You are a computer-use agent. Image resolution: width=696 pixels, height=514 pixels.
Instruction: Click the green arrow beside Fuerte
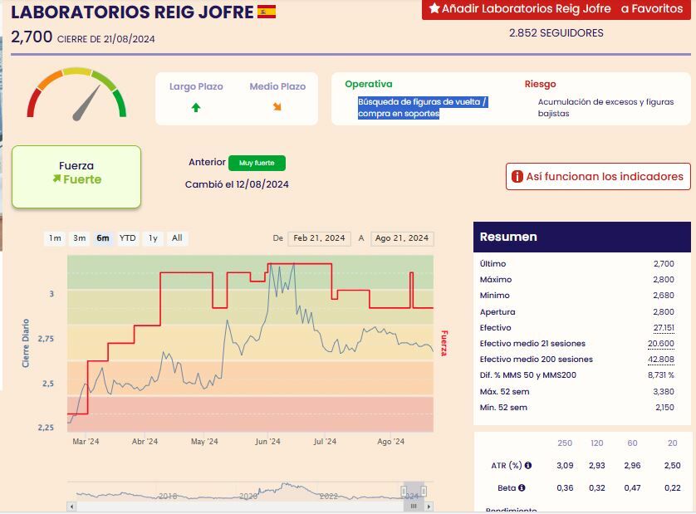56,179
